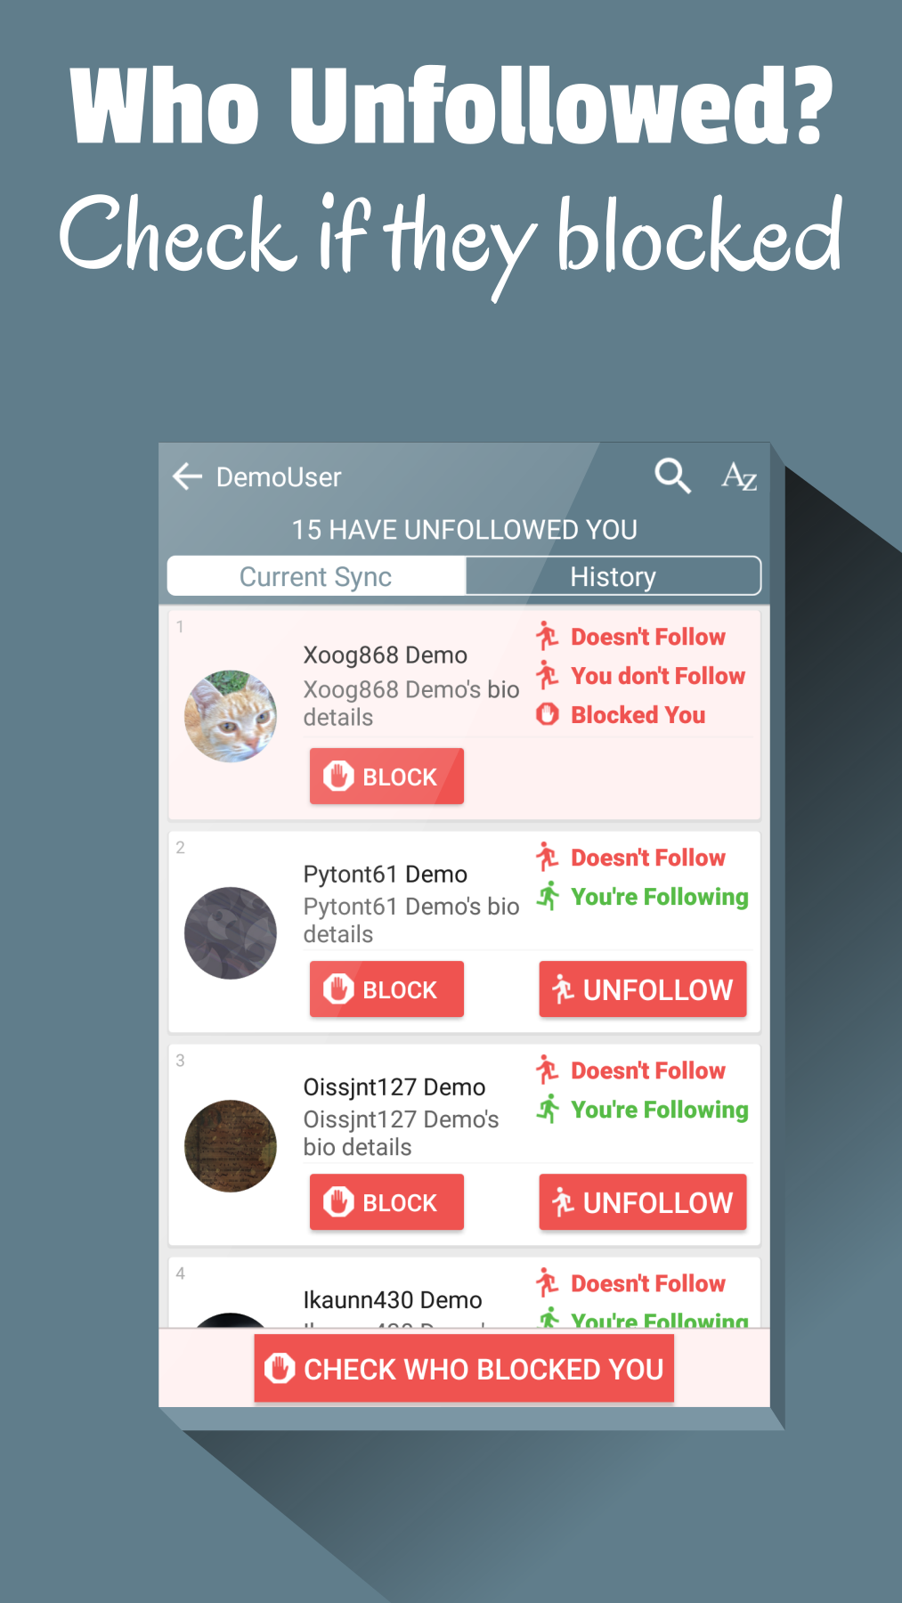Switch to the Current Sync tab
This screenshot has height=1603, width=902.
[x=316, y=576]
